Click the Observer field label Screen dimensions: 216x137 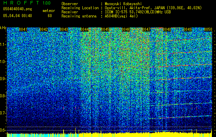(70, 4)
